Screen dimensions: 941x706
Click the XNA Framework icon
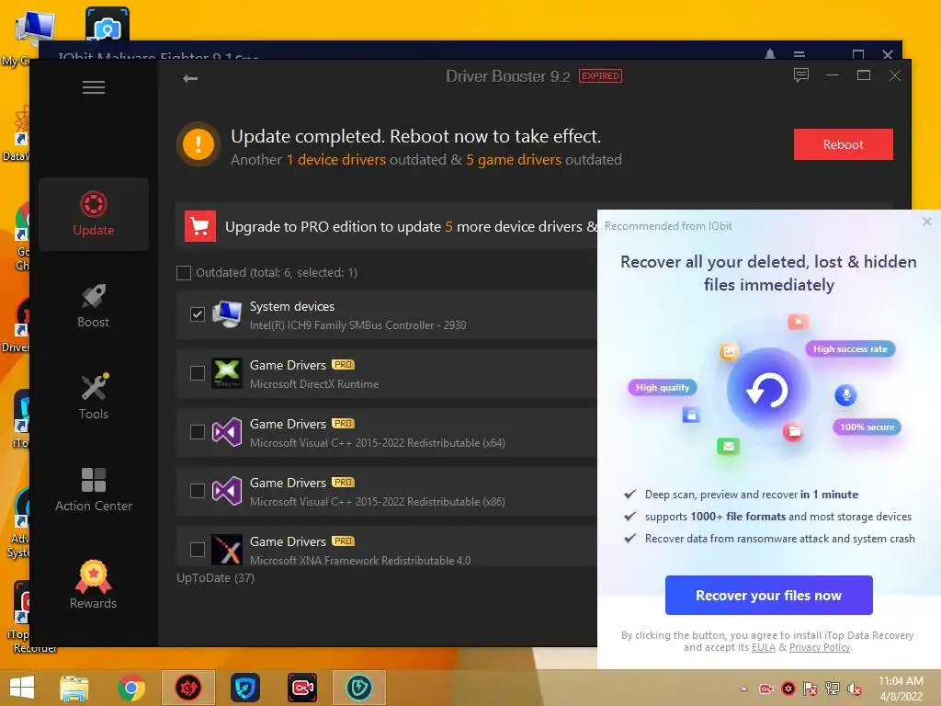point(227,550)
